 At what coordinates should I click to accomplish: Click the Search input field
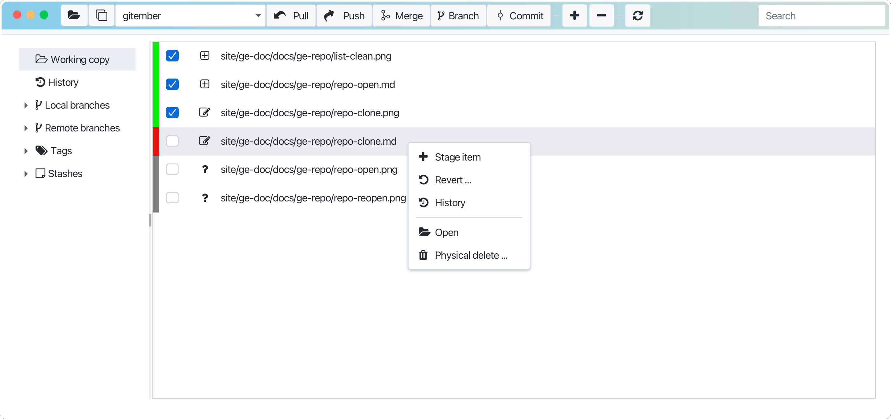point(821,16)
